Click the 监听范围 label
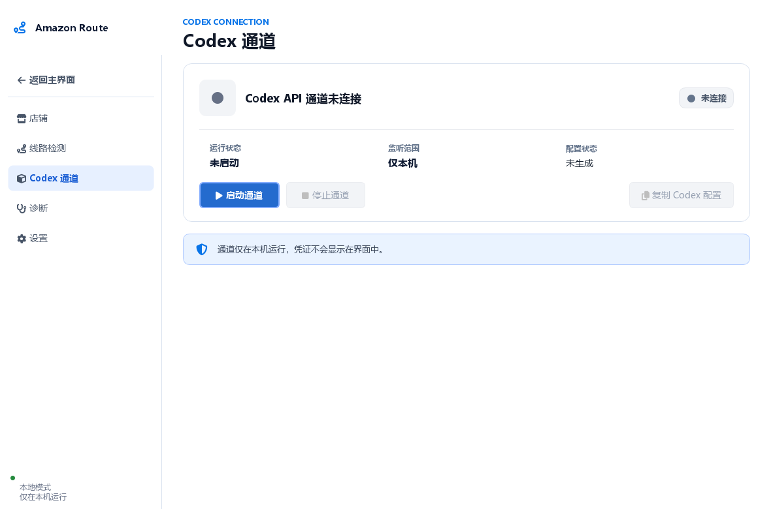Viewport: 771px width, 509px height. pos(404,148)
